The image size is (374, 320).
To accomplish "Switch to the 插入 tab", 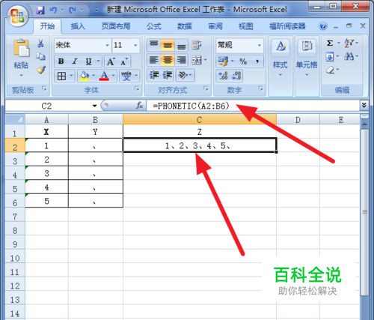I will [x=78, y=26].
